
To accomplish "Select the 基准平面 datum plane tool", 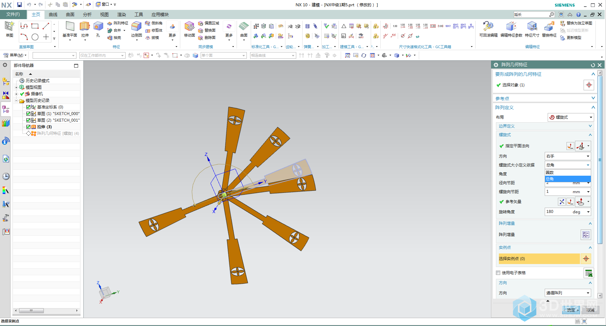I will click(x=70, y=29).
